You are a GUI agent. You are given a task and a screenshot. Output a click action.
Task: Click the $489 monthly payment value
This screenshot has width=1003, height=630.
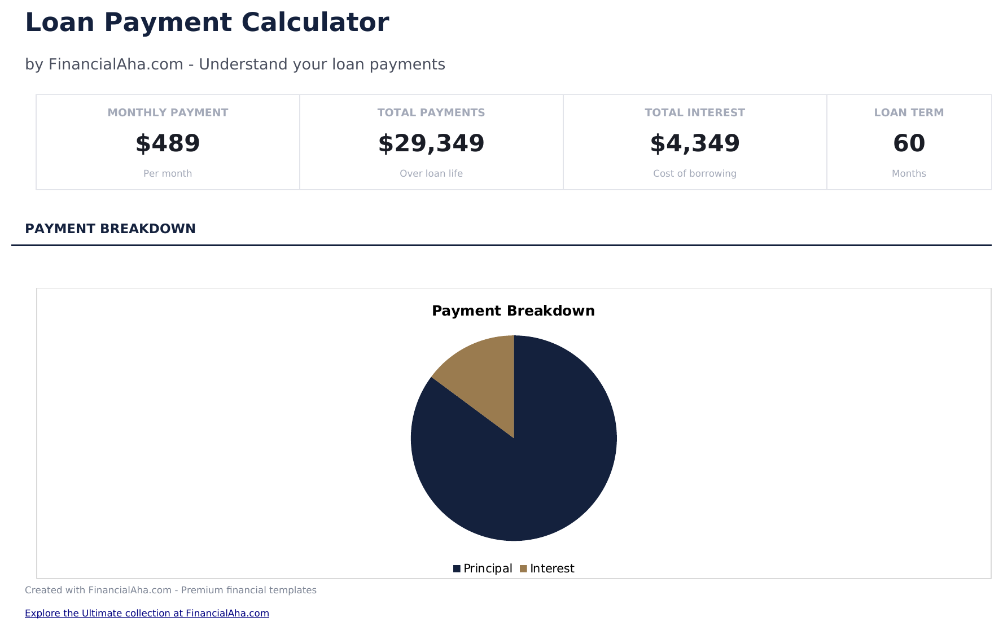(x=168, y=143)
